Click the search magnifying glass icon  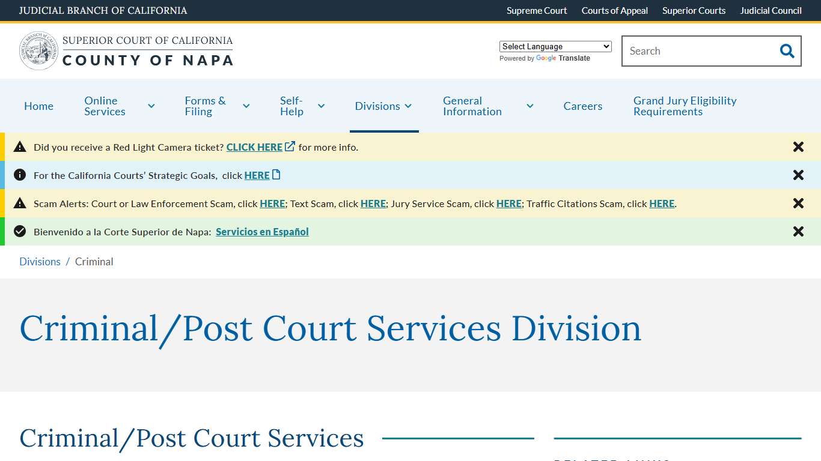[x=787, y=51]
